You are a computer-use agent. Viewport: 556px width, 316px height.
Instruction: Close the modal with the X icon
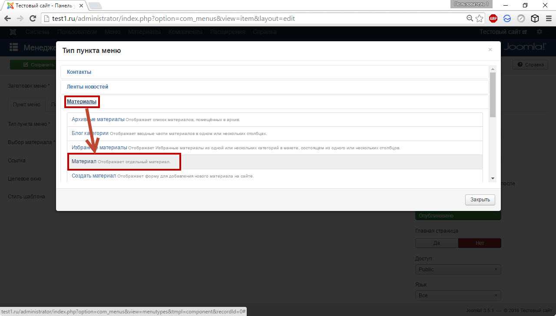[490, 50]
